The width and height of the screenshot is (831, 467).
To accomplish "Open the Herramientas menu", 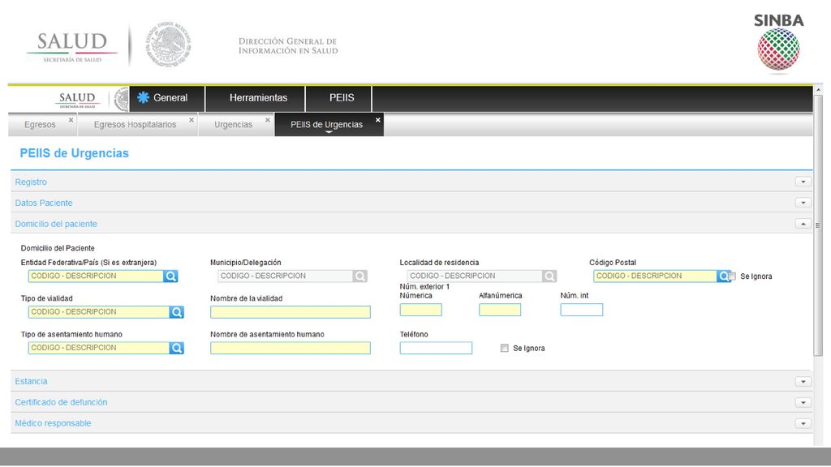I will pos(256,98).
